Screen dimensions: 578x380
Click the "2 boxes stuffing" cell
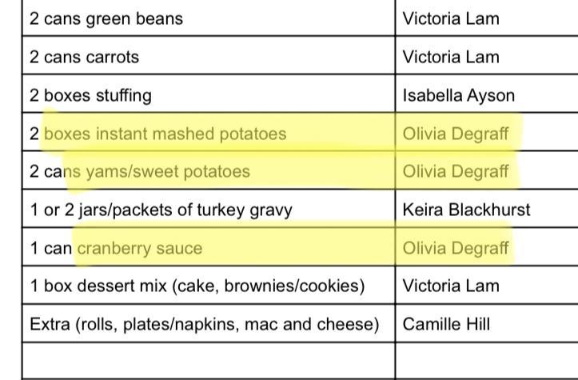click(90, 95)
